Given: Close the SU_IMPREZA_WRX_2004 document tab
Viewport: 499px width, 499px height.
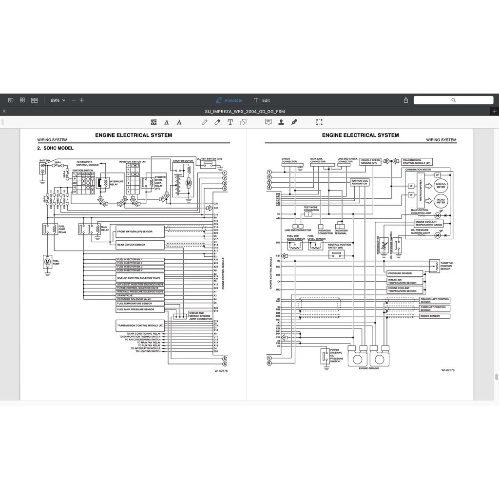Looking at the screenshot, I should 4,112.
